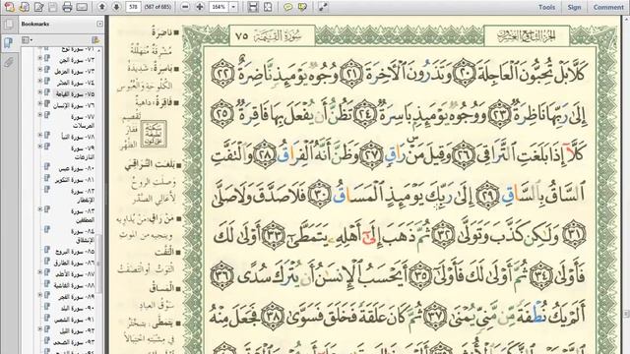Open the Page Thumbnails panel icon
This screenshot has width=630, height=354.
9,24
